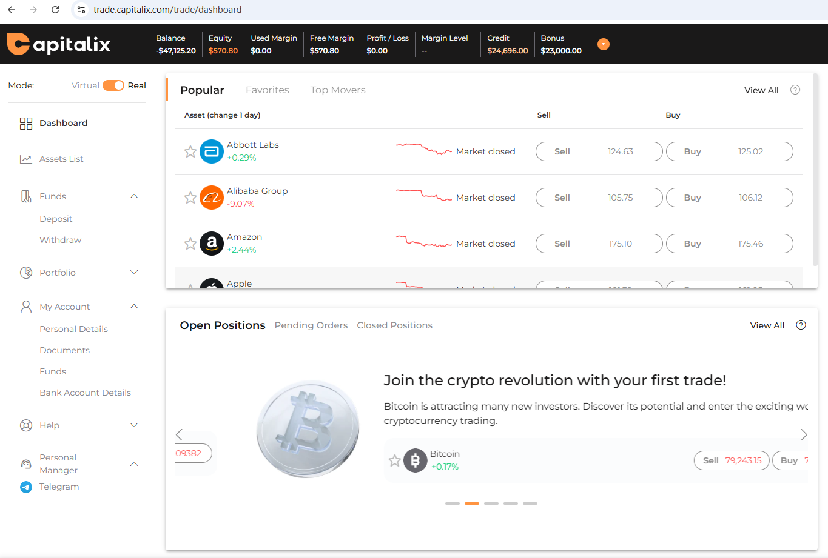Reload the page with the refresh icon
828x558 pixels.
point(55,10)
